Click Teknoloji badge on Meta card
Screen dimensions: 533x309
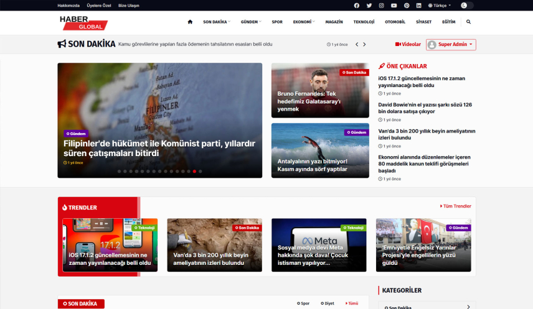point(354,228)
